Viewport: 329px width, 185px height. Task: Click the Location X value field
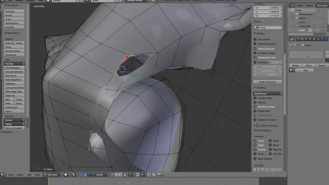coord(267,8)
